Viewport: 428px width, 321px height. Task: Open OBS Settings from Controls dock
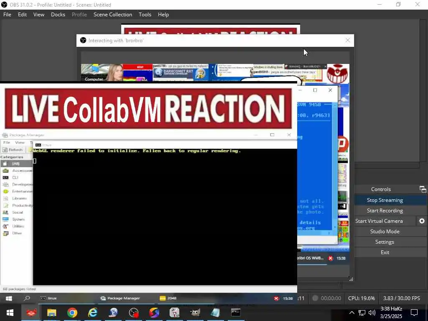point(385,242)
